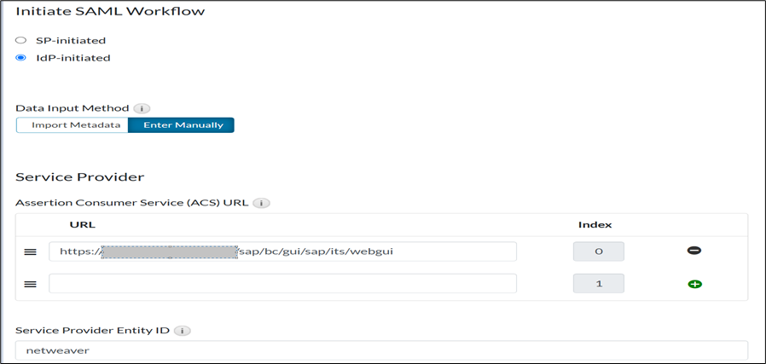Focus the empty second ACS URL field
The height and width of the screenshot is (364, 766).
pyautogui.click(x=282, y=284)
